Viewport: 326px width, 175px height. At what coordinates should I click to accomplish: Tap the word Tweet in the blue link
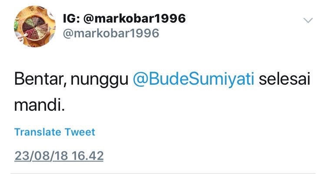pyautogui.click(x=80, y=132)
